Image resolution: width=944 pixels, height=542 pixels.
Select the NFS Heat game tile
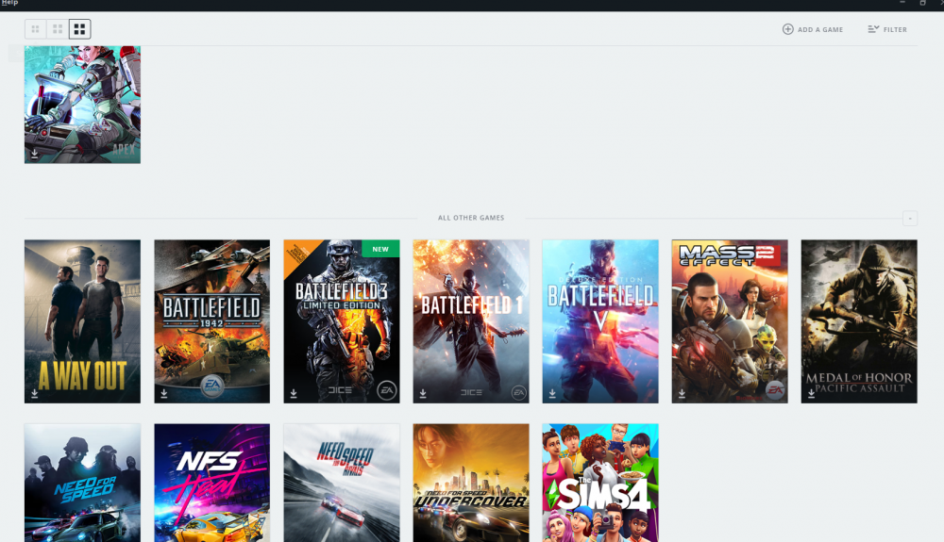[x=211, y=484]
